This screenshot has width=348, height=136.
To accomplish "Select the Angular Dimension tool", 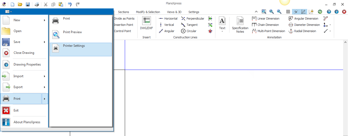I will click(x=303, y=18).
